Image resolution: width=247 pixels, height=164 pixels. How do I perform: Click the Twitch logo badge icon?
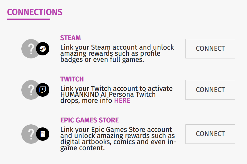(43, 90)
